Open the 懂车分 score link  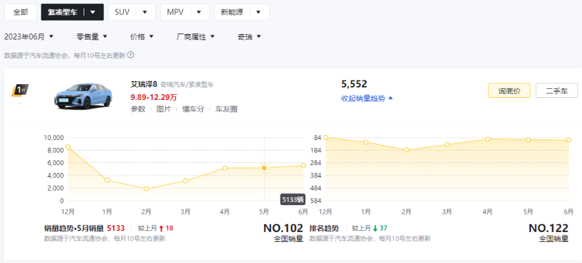point(193,109)
